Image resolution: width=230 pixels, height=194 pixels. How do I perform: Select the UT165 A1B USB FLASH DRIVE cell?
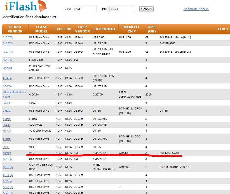point(103,52)
